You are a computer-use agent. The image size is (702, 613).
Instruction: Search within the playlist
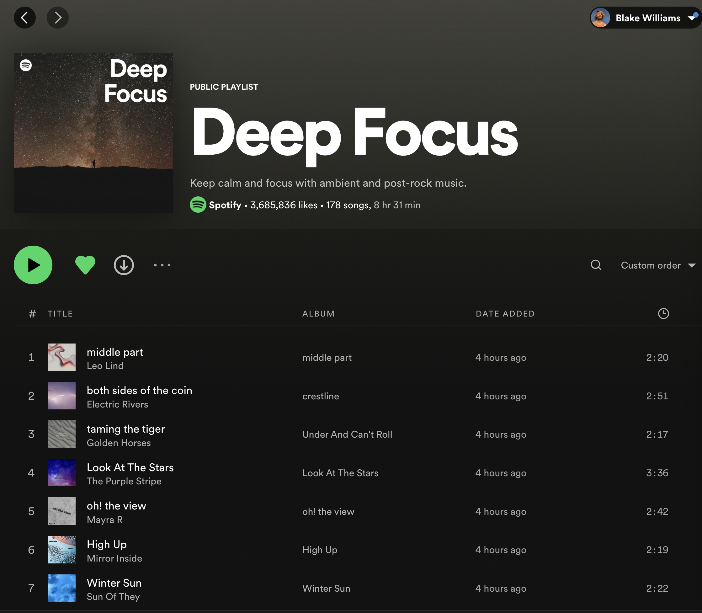coord(596,265)
